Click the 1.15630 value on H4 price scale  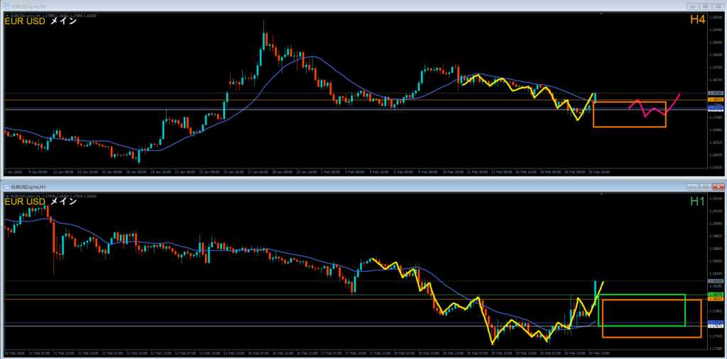click(x=716, y=168)
